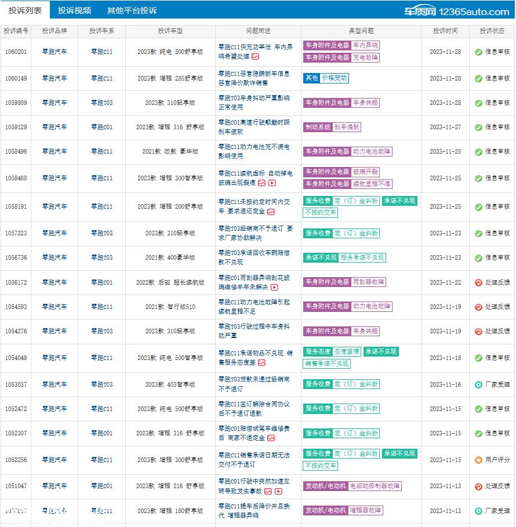This screenshot has height=527, width=516.
Task: Click the 刹车偏软 tag in row 1059129
Action: [347, 127]
